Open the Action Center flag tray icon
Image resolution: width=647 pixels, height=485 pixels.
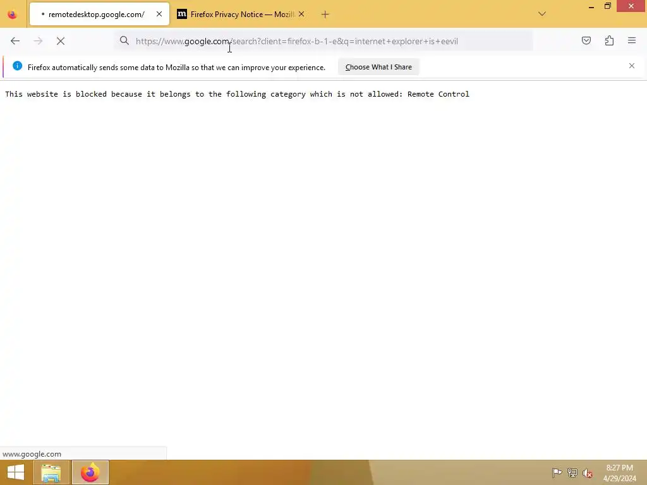[x=557, y=473]
